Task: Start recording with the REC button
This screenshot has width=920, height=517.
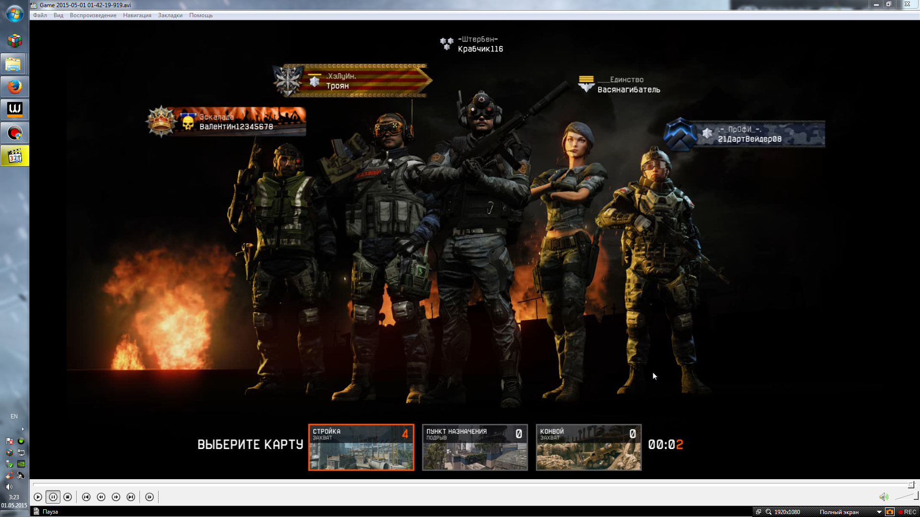Action: (x=907, y=512)
